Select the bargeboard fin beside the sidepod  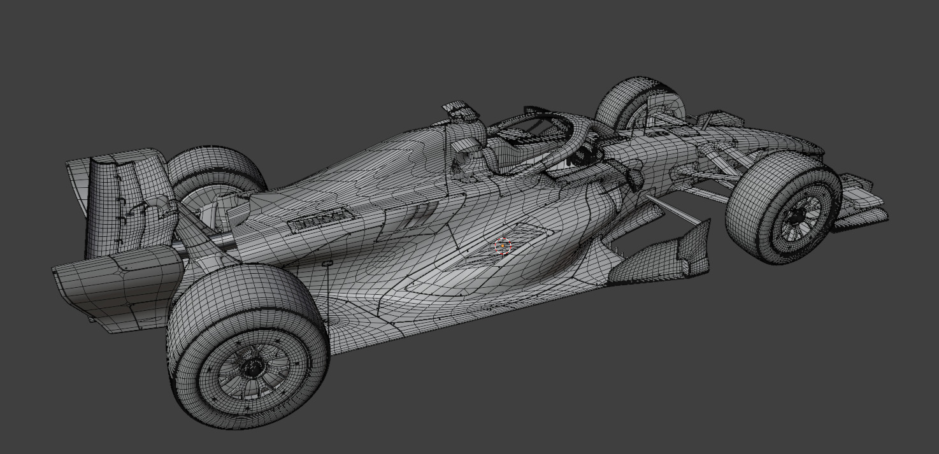[x=660, y=253]
